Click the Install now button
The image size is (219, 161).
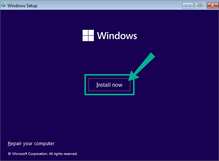pos(110,85)
